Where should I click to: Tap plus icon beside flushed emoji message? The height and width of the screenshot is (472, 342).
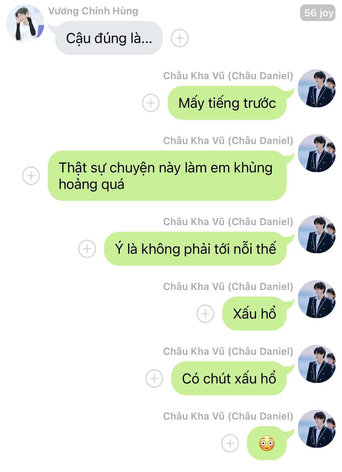[230, 443]
